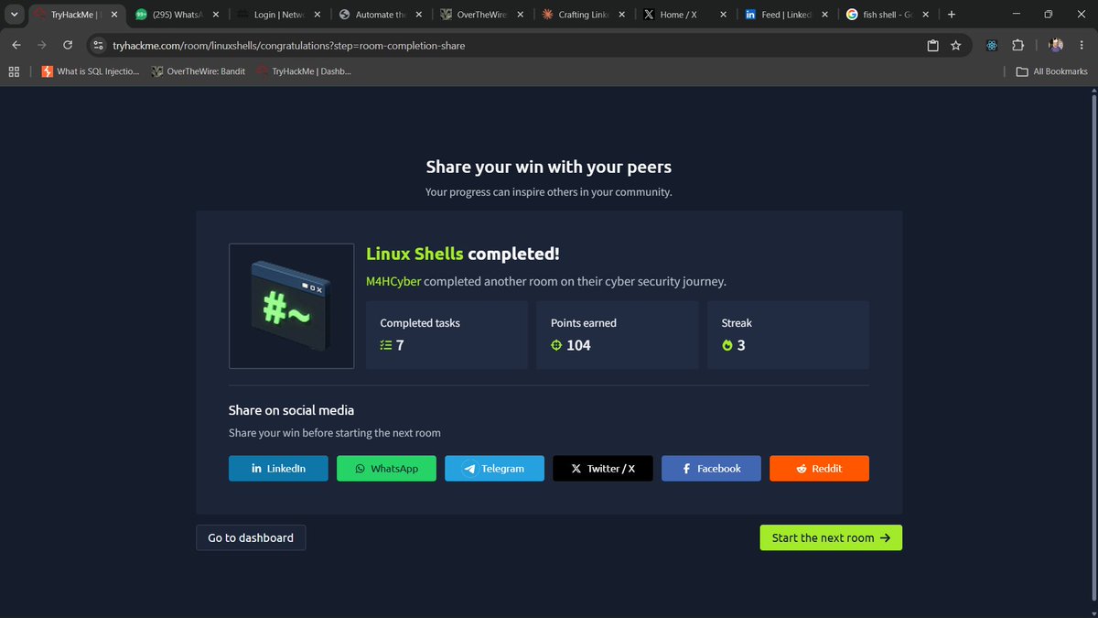Click the clipboard icon in address bar
The width and height of the screenshot is (1098, 618).
(x=932, y=45)
